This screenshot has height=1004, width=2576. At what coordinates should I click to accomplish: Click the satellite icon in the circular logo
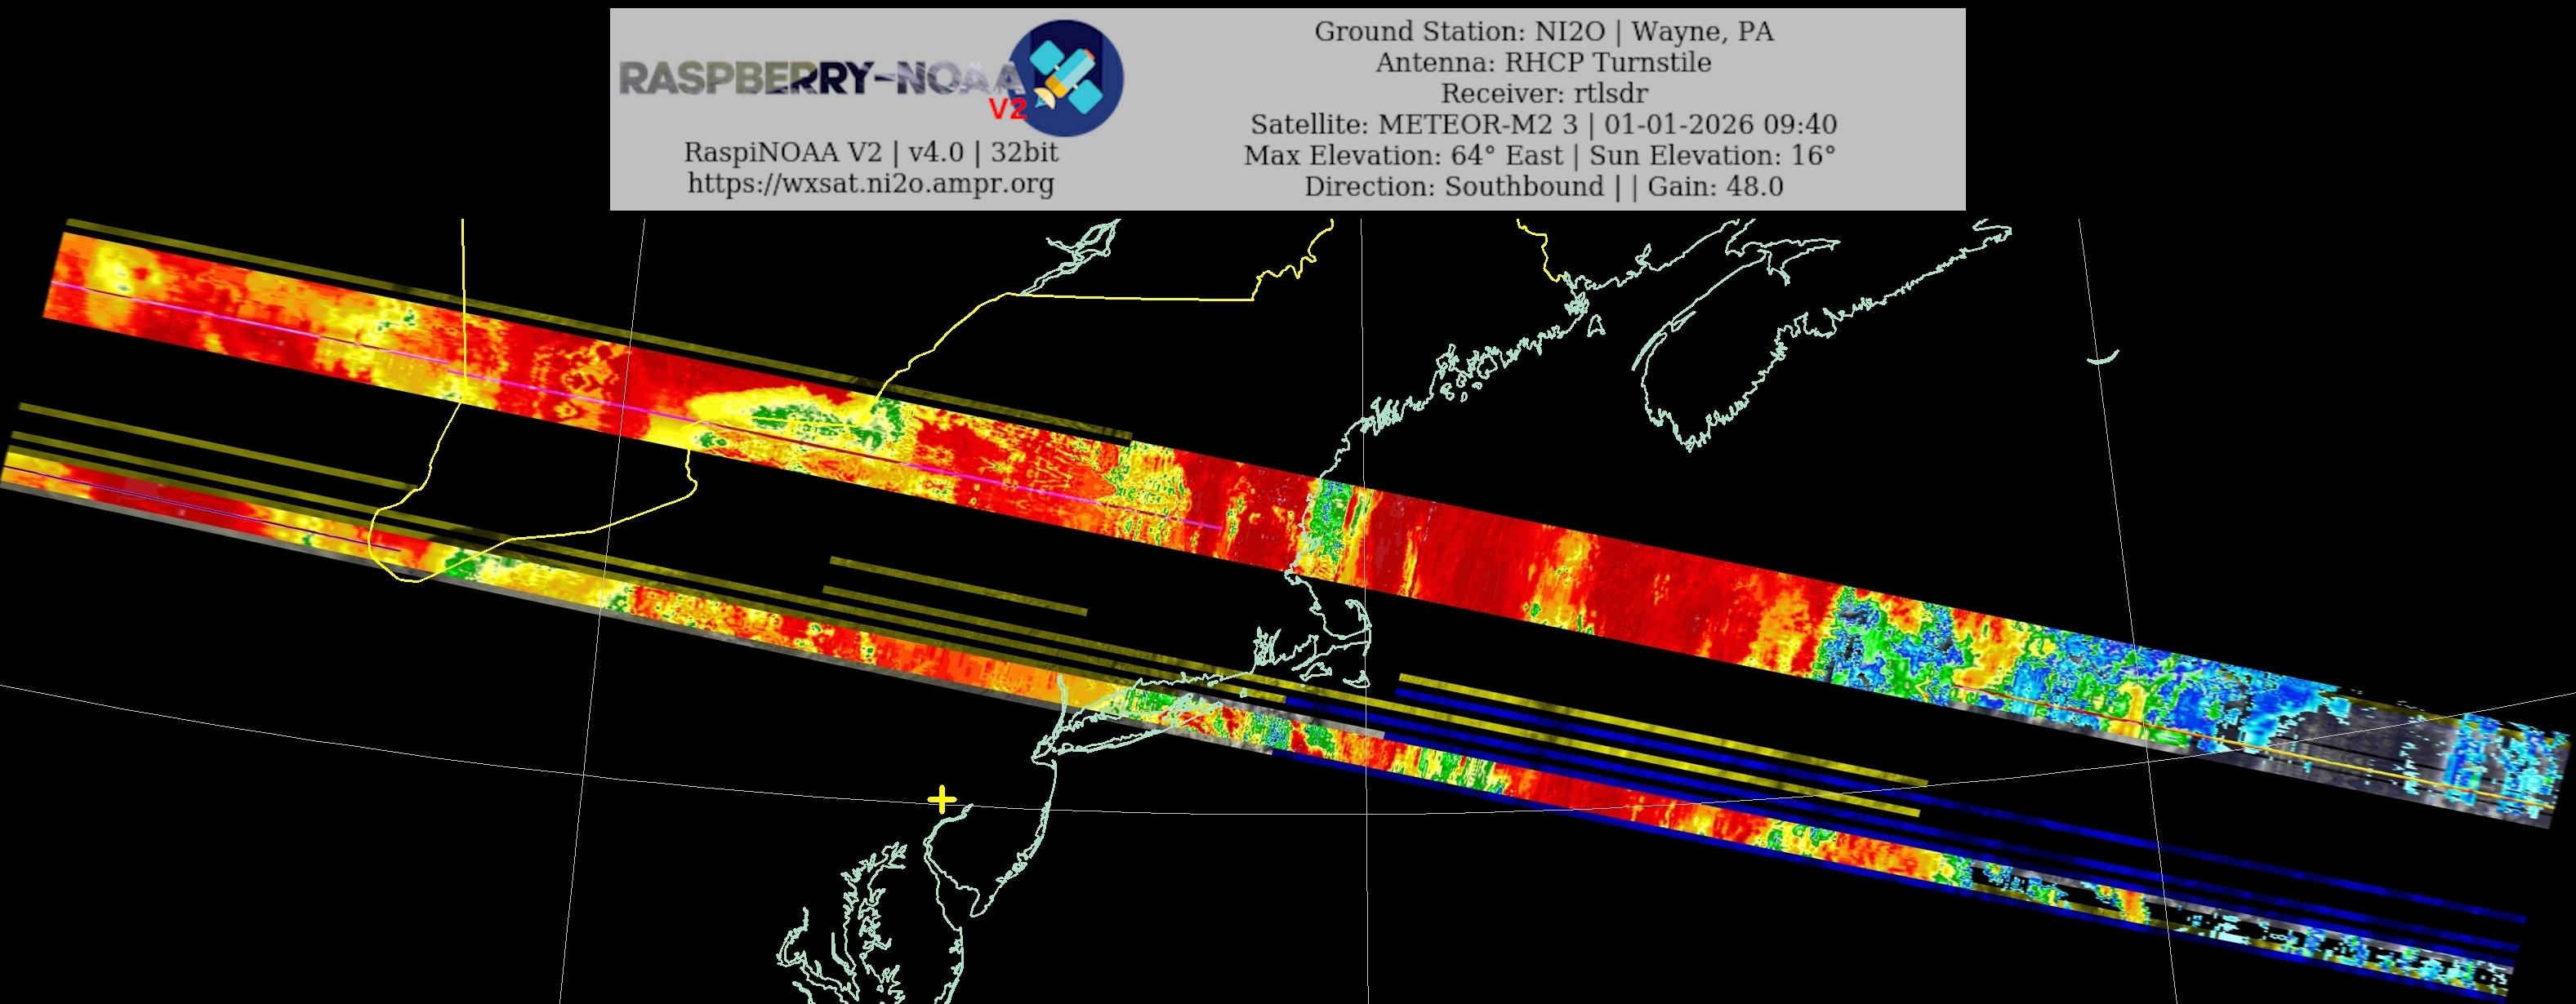pos(1067,76)
